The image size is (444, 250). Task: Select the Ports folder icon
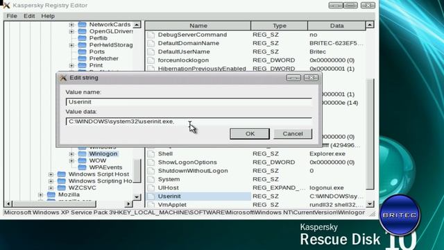click(x=82, y=51)
